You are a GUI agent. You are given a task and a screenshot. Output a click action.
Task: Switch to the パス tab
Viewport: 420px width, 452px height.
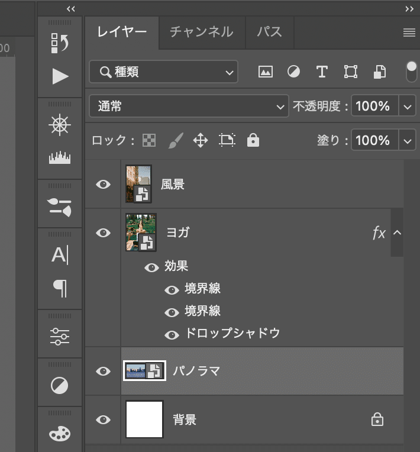click(x=269, y=32)
